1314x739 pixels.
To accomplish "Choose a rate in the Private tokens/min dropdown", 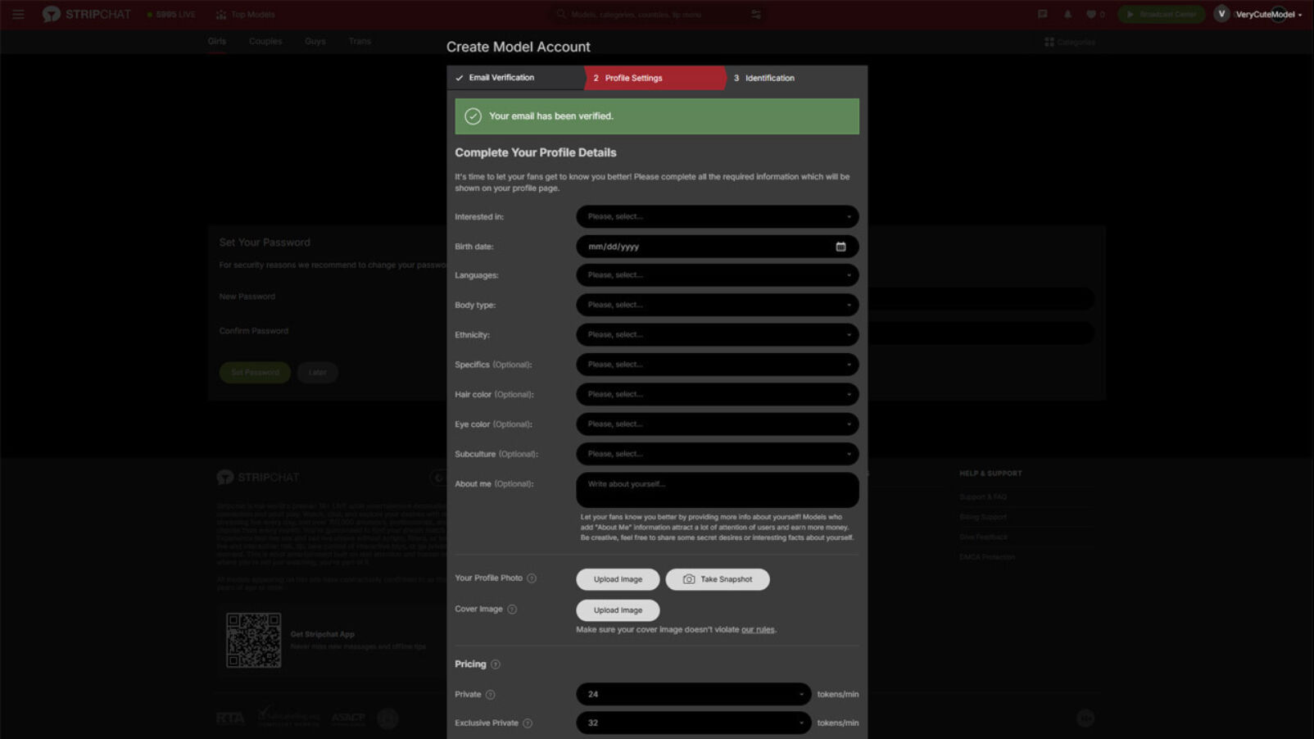I will point(693,695).
